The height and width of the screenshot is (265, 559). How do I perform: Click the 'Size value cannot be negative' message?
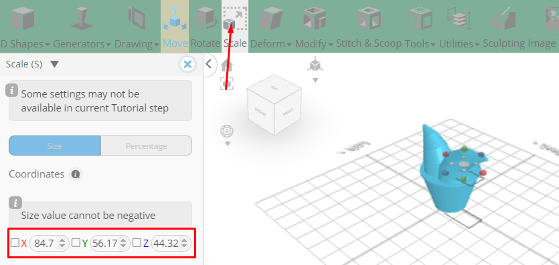pyautogui.click(x=88, y=215)
